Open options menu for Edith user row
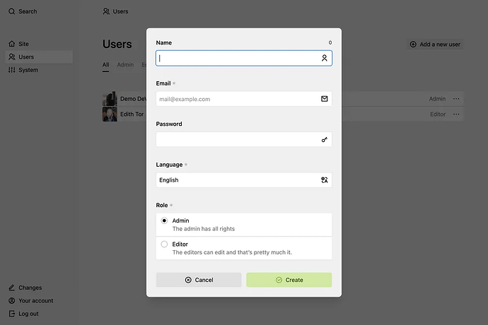Screen dimensions: 488x325 click(456, 114)
